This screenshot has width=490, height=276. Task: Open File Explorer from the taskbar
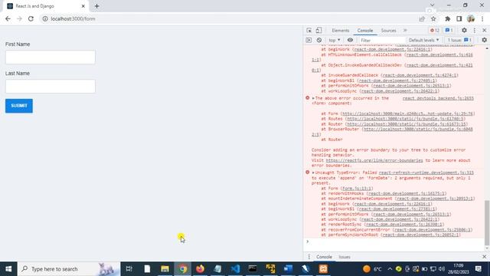coord(165,269)
